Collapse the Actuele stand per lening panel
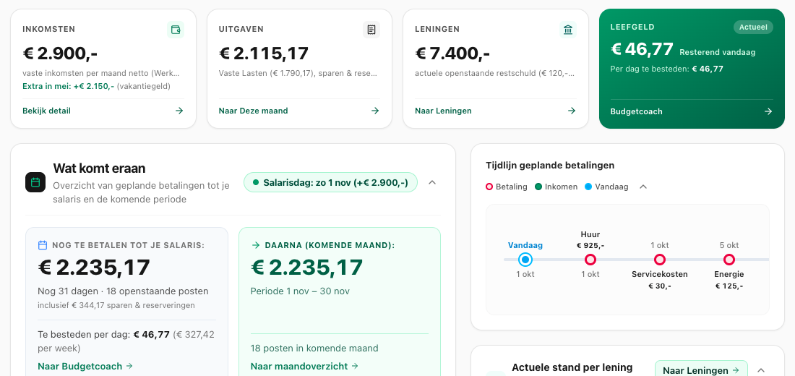Viewport: 795px width, 376px height. pyautogui.click(x=760, y=370)
